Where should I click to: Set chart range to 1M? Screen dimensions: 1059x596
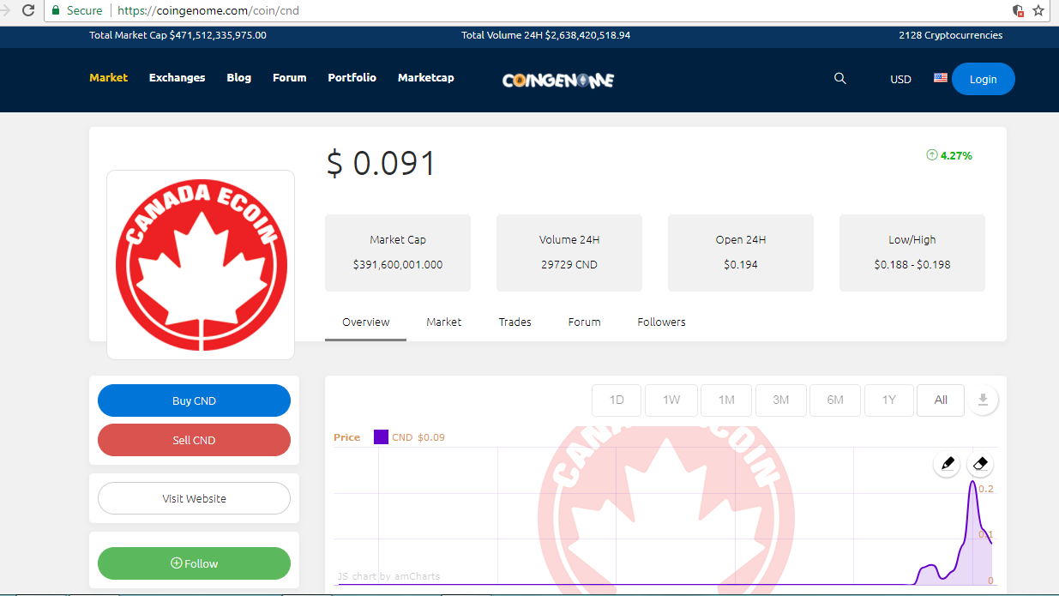726,400
